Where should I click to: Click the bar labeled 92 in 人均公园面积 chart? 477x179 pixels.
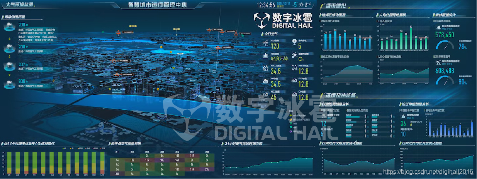click(x=411, y=39)
